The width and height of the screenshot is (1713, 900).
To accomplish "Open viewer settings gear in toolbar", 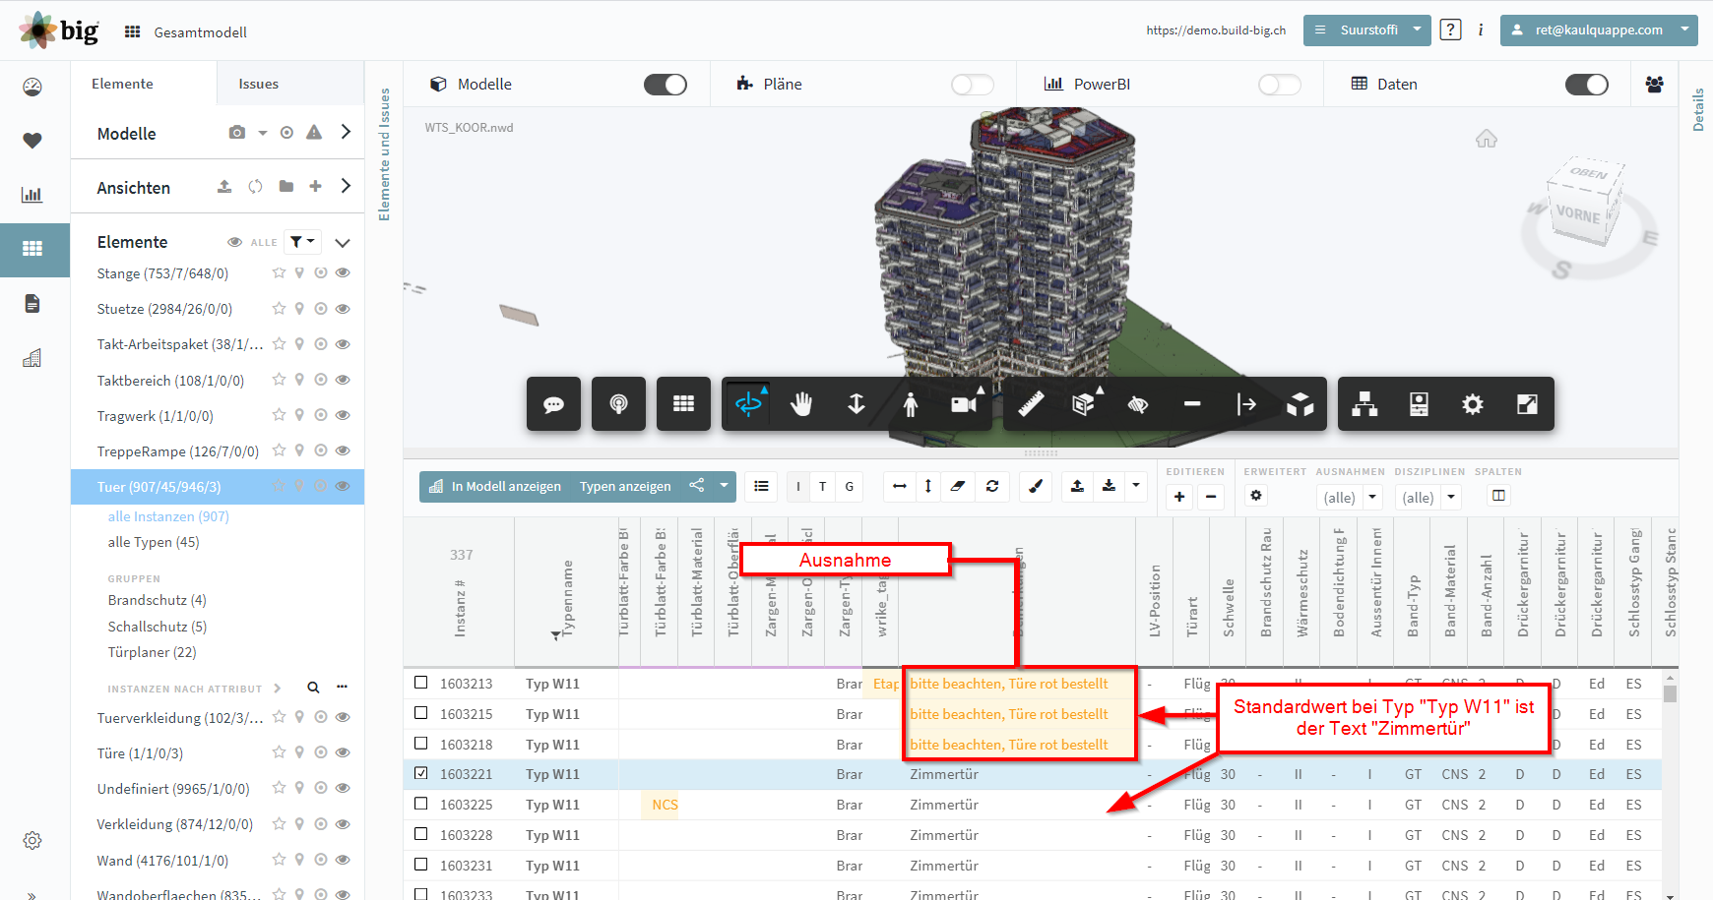I will (1473, 404).
